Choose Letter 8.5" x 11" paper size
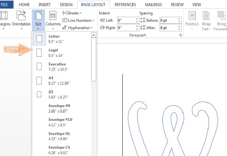 62,39
